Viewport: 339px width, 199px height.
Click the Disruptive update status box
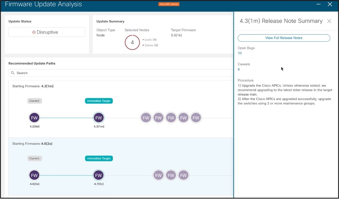(47, 32)
